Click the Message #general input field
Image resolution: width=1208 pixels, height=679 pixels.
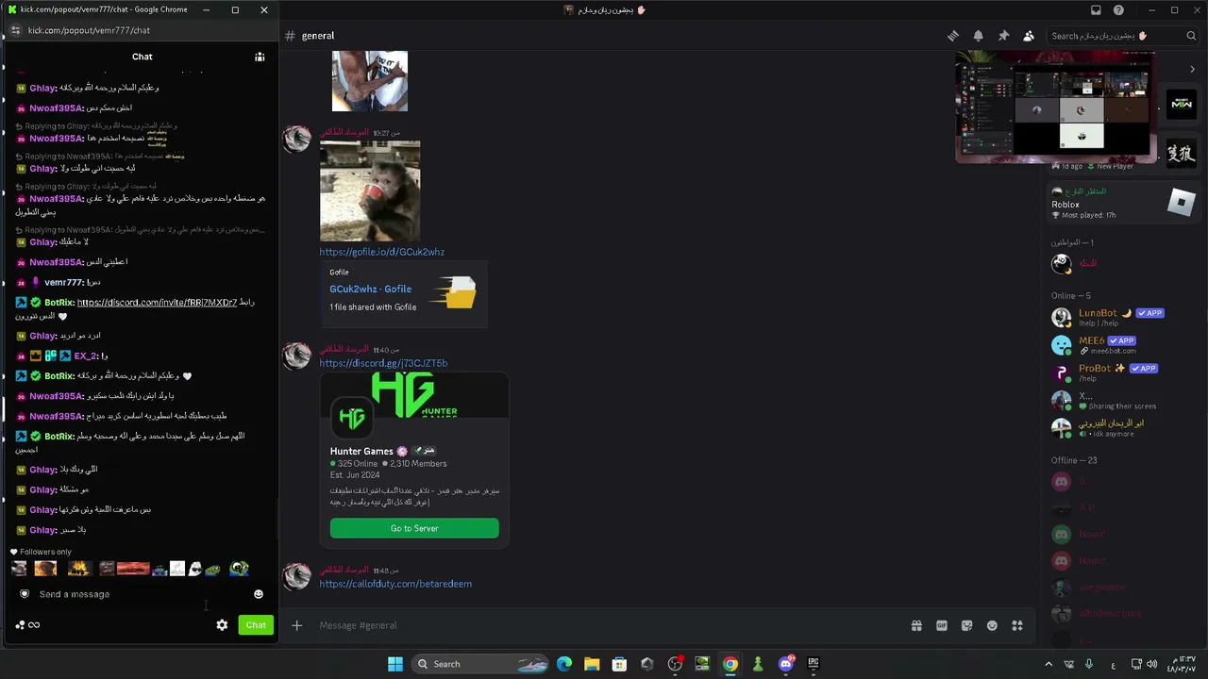[604, 625]
